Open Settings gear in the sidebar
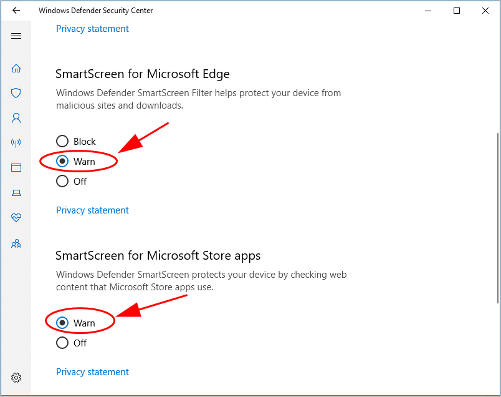 click(16, 378)
